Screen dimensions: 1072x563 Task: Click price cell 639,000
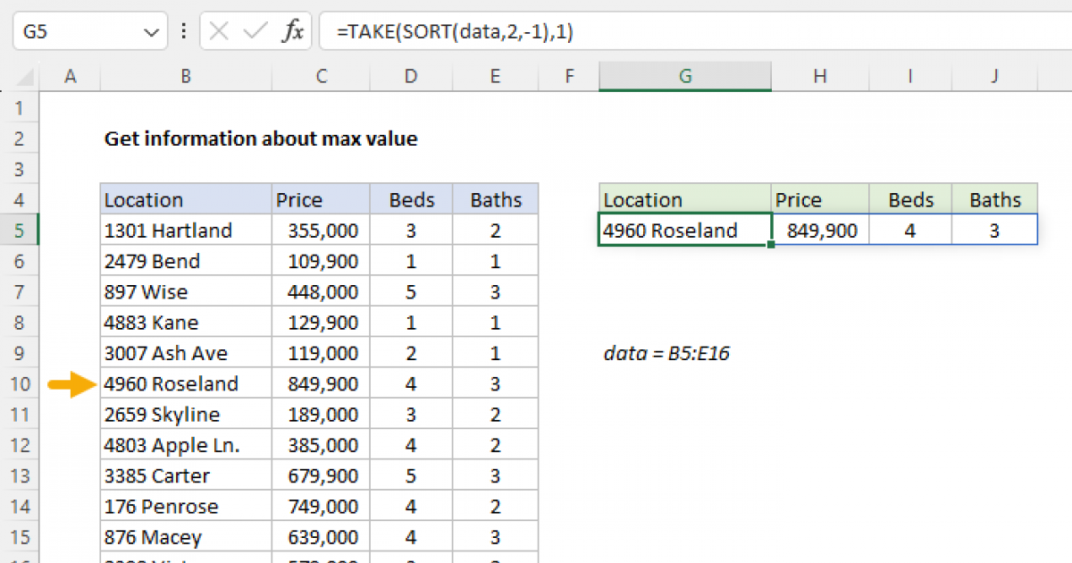coord(321,537)
